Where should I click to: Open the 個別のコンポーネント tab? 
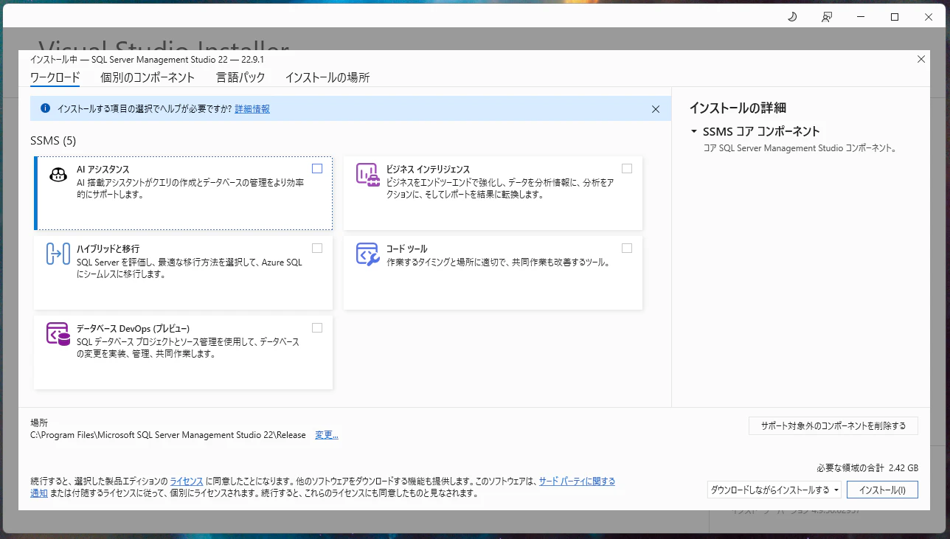(x=148, y=77)
